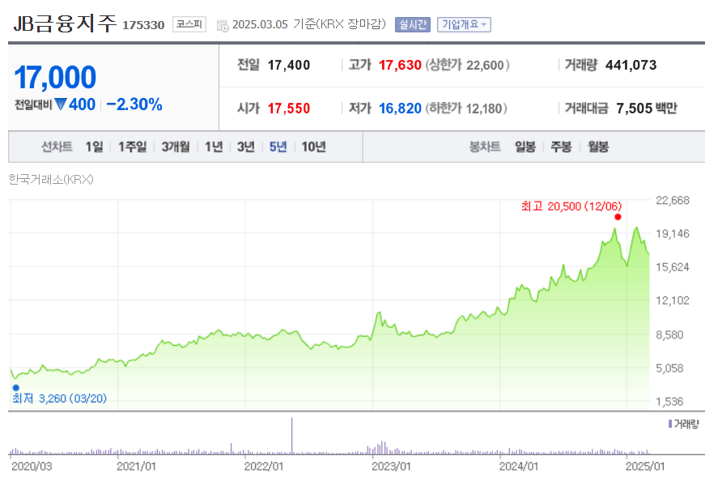Image resolution: width=705 pixels, height=481 pixels.
Task: Click the blue down-triangle before 400
Action: [60, 104]
